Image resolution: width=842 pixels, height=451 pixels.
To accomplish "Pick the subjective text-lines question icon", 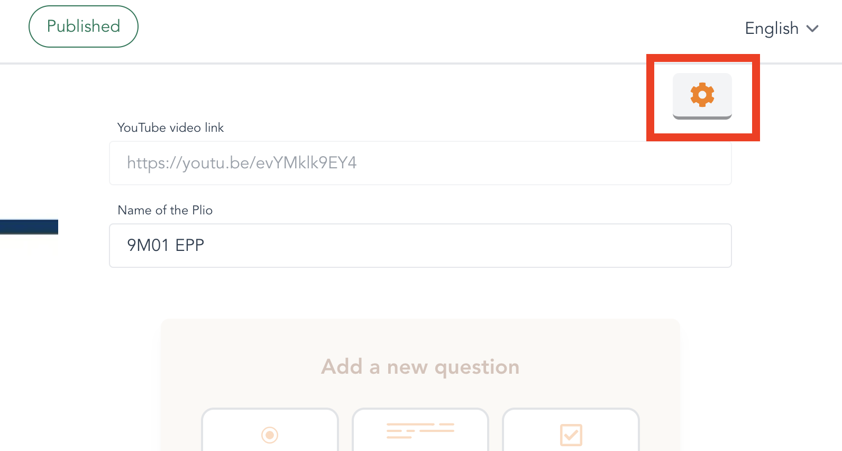I will [x=420, y=431].
